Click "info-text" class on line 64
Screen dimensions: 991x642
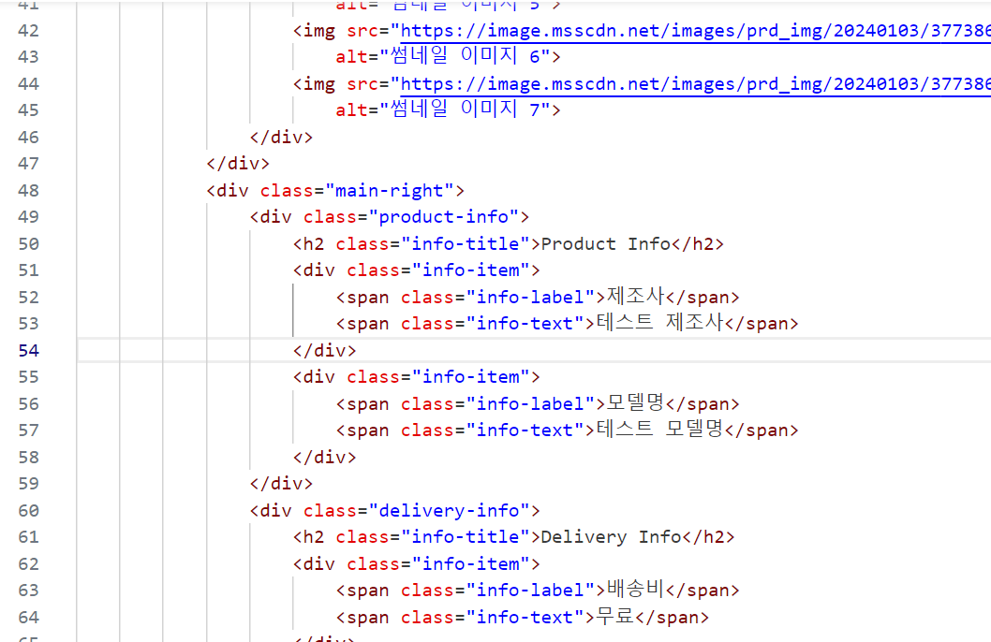[x=525, y=618]
